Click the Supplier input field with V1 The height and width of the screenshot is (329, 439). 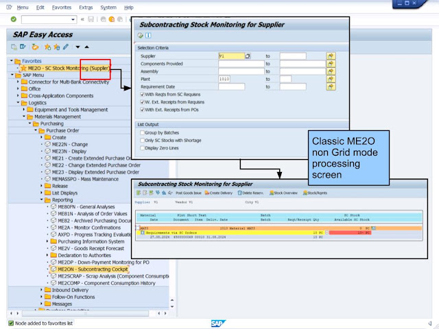(x=231, y=56)
